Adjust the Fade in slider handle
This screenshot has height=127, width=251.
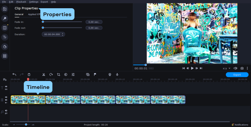43,22
